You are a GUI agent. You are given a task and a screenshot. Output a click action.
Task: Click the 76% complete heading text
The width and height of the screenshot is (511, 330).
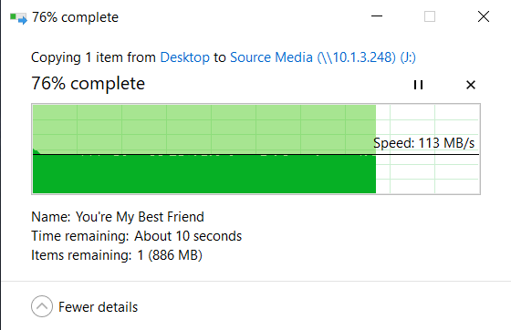tap(88, 83)
